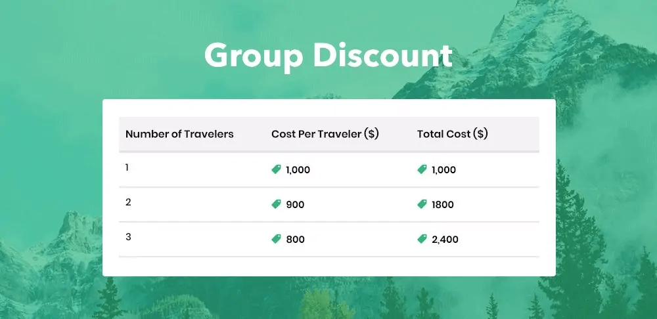
Task: Click the 1,000 value under Total Cost
Action: (443, 170)
